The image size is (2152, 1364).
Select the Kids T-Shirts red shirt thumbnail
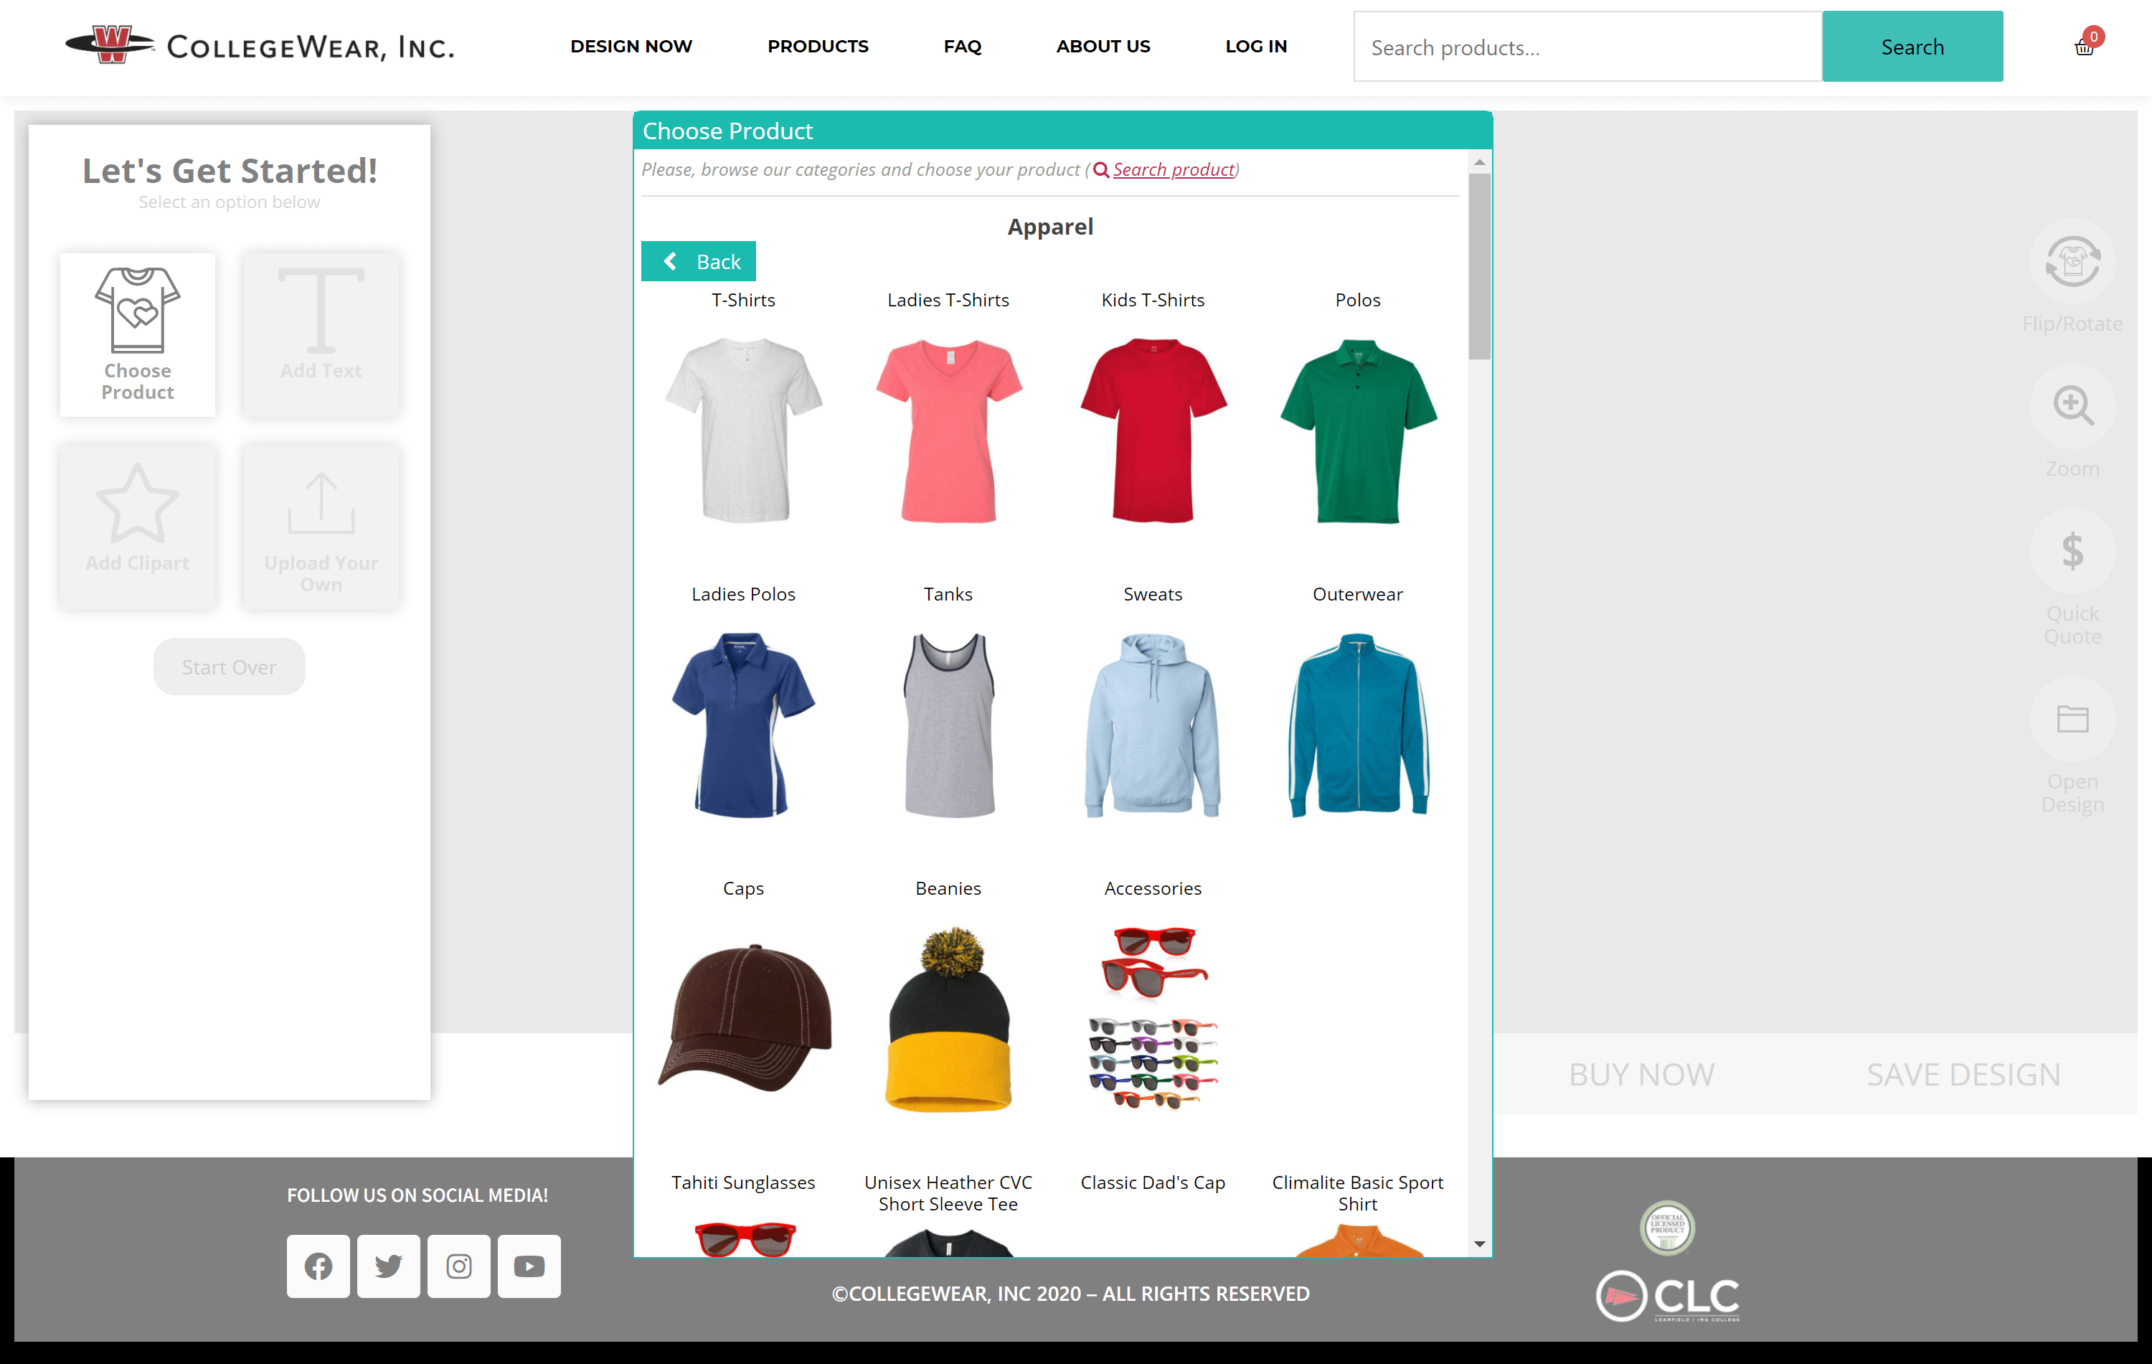click(1153, 430)
